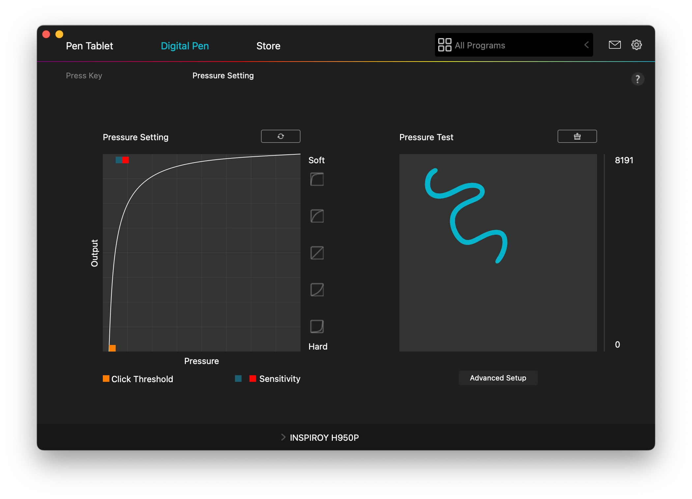
Task: Select the hardest pressure curve preset
Action: pyautogui.click(x=317, y=327)
